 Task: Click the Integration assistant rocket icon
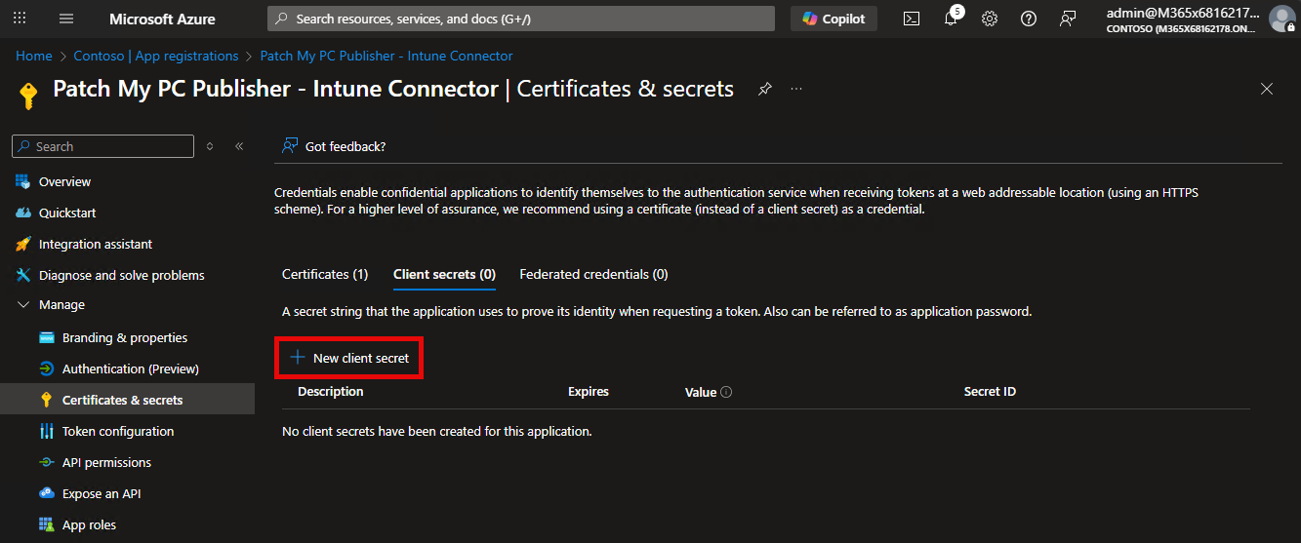[22, 244]
